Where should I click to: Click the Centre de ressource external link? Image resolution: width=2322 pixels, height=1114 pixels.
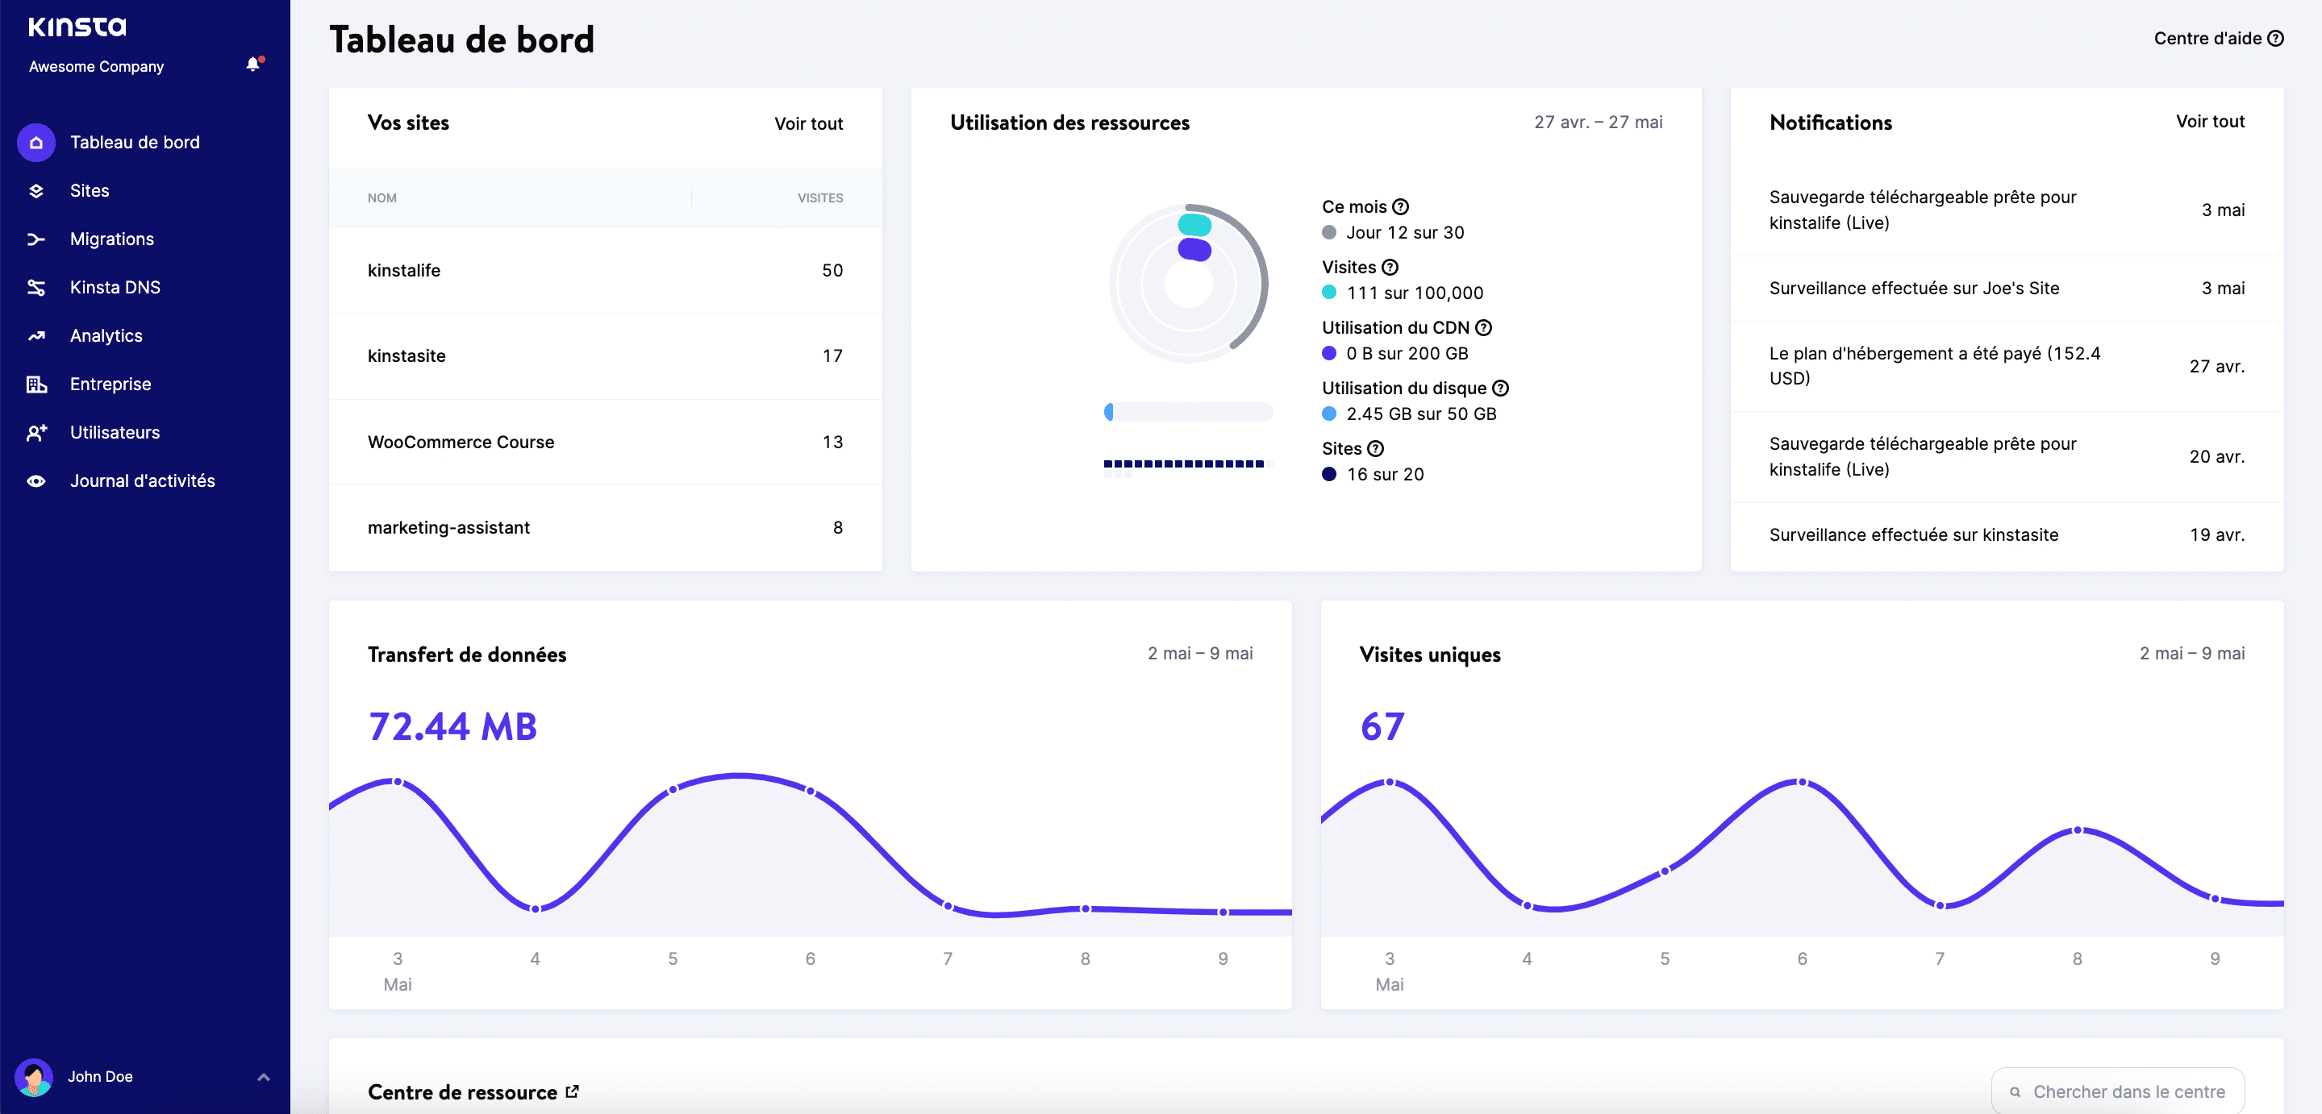(x=572, y=1091)
